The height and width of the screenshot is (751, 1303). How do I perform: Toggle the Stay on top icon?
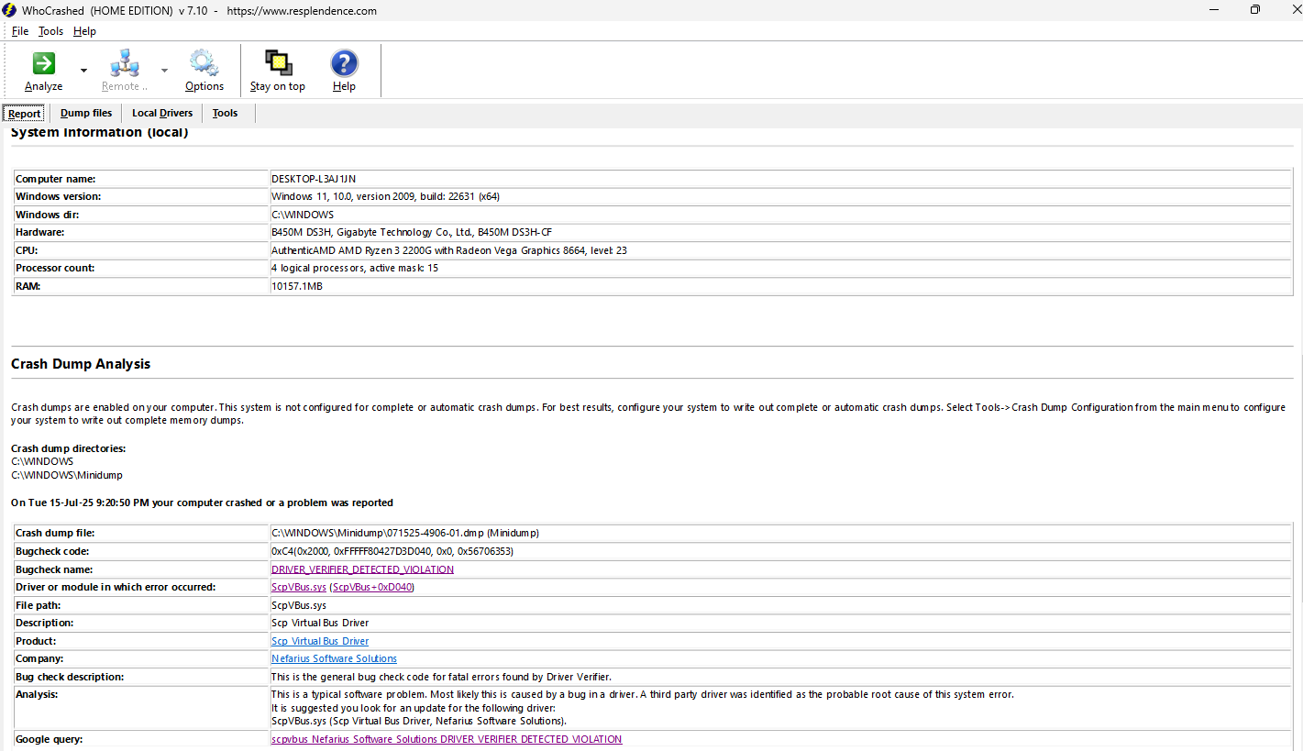coord(278,64)
